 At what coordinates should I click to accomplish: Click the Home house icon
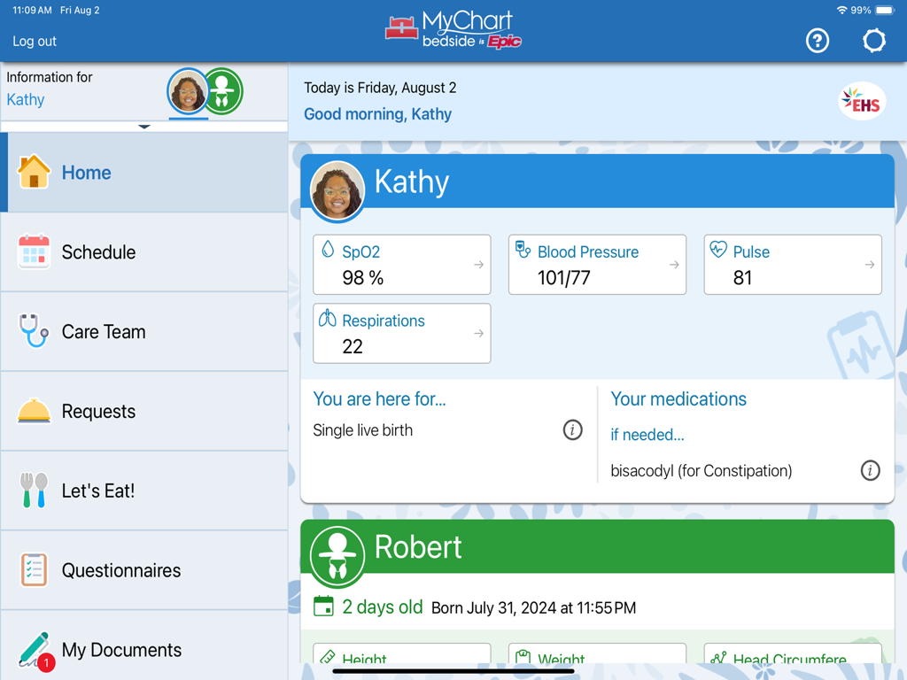pyautogui.click(x=35, y=172)
